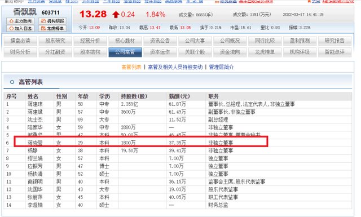Viewport: 361px width, 217px height.
Task: Select the 同行比较 tab
Action: pos(265,41)
